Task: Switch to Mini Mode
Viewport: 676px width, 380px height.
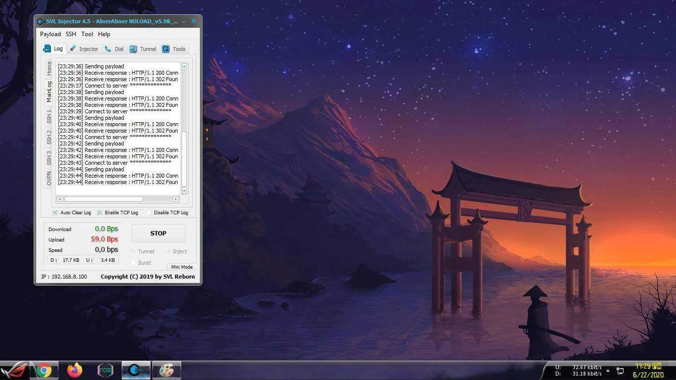Action: (182, 267)
